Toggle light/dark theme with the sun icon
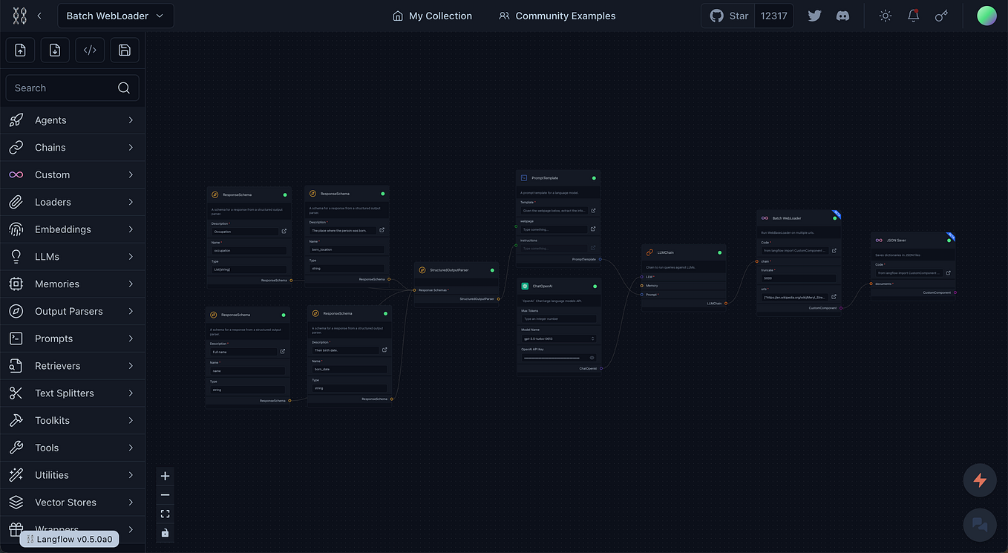Viewport: 1008px width, 553px height. (x=885, y=15)
